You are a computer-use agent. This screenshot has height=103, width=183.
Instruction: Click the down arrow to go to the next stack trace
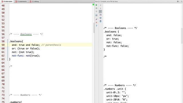point(100,8)
